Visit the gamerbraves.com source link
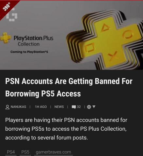Image resolution: width=143 pixels, height=156 pixels. coord(53,152)
